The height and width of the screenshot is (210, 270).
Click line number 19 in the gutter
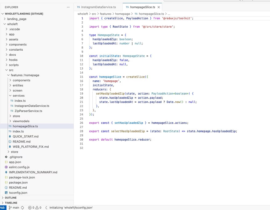pos(81,93)
